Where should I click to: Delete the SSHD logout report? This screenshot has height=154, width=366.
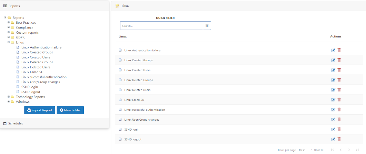339,139
